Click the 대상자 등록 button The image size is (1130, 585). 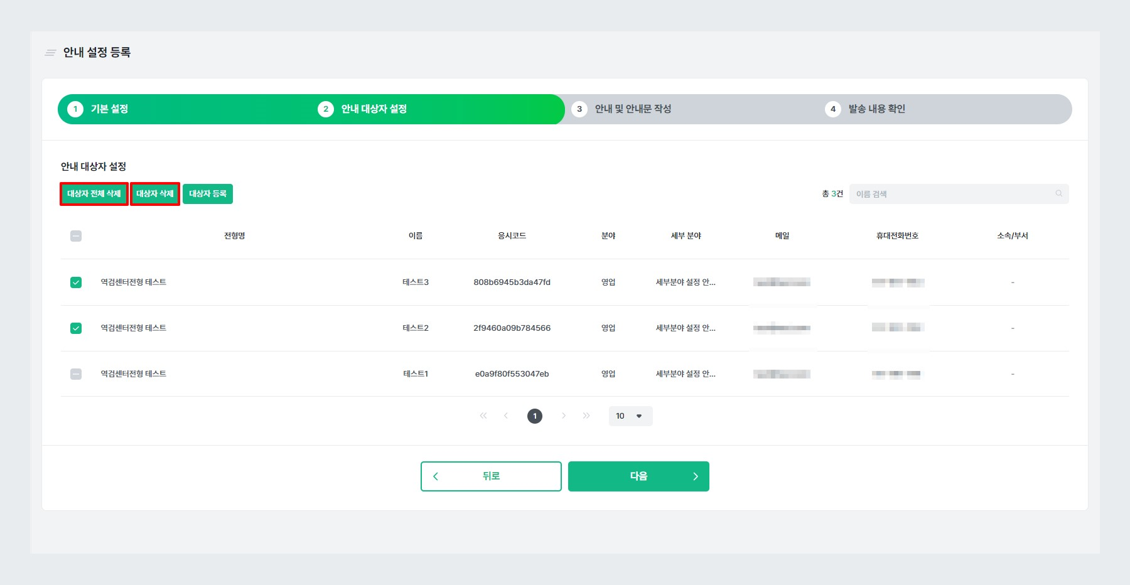[208, 194]
